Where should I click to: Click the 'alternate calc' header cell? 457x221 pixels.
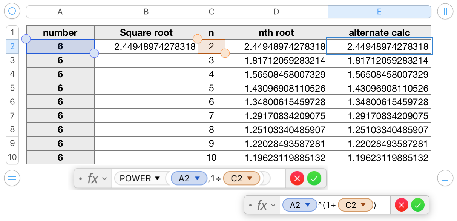379,32
